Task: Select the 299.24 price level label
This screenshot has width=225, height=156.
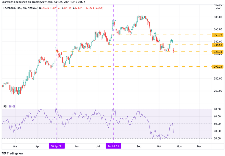Action: click(x=218, y=67)
